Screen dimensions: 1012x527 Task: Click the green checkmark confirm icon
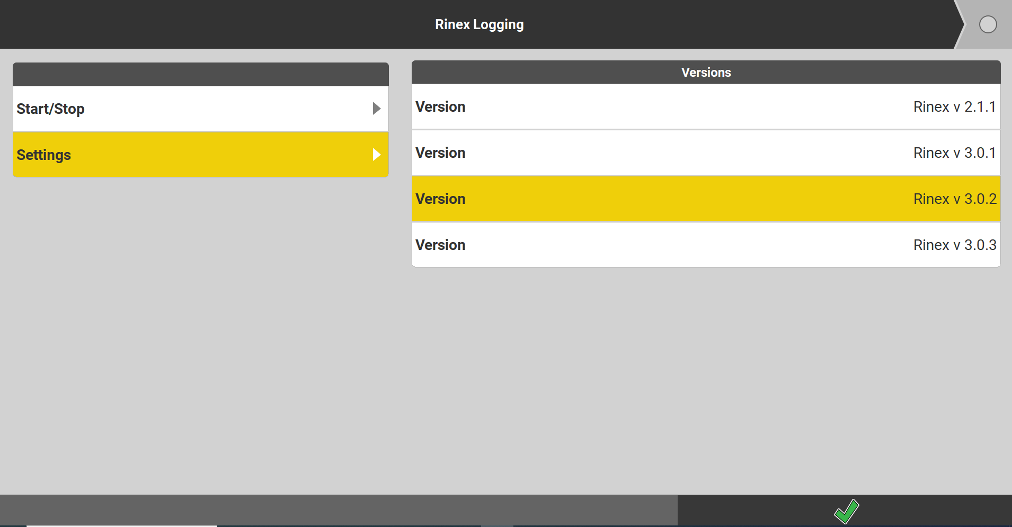(846, 511)
